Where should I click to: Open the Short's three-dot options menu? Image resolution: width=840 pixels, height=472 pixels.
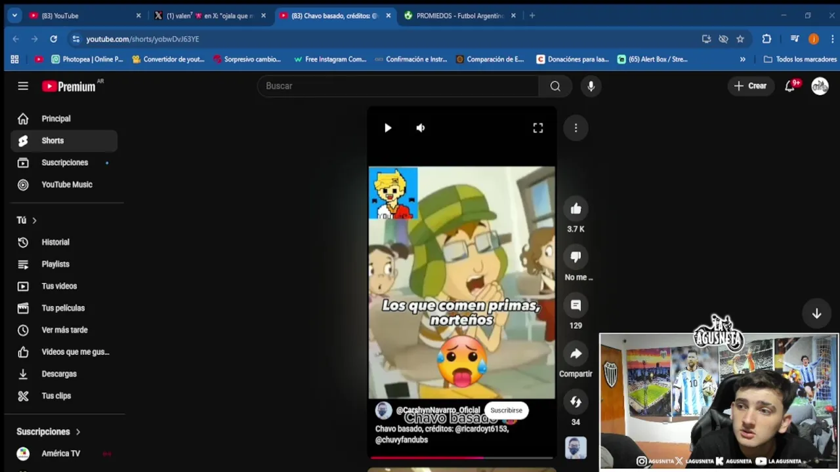tap(576, 128)
